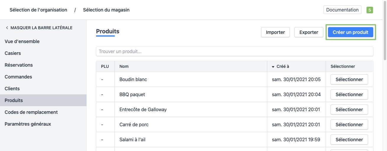Open the Réservations sidebar item
Screen dimensions: 387x151
click(19, 65)
